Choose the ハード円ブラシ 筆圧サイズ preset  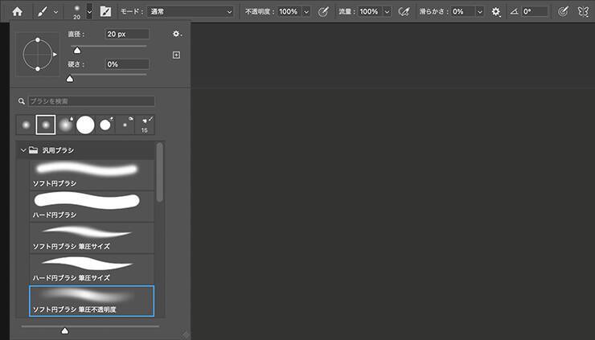[x=92, y=268]
